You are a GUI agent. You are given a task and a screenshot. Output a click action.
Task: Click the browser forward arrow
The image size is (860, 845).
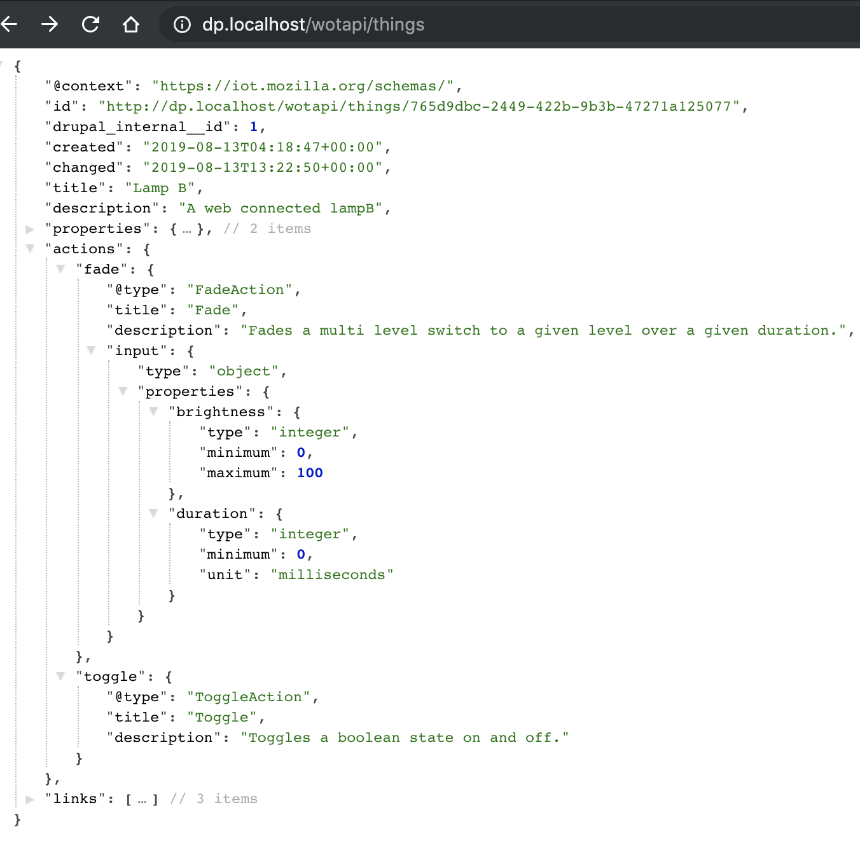click(50, 25)
